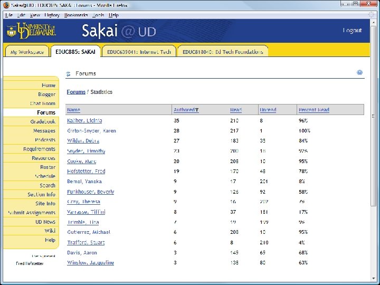The width and height of the screenshot is (380, 285).
Task: Sort by the Percent Read column header
Action: 314,110
